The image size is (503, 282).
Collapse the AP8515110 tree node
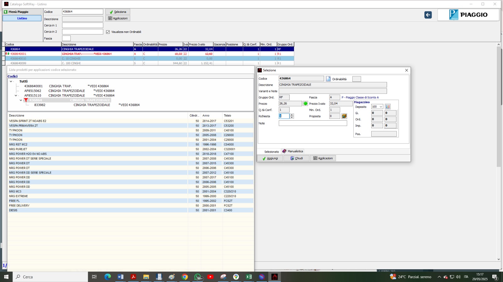16,96
